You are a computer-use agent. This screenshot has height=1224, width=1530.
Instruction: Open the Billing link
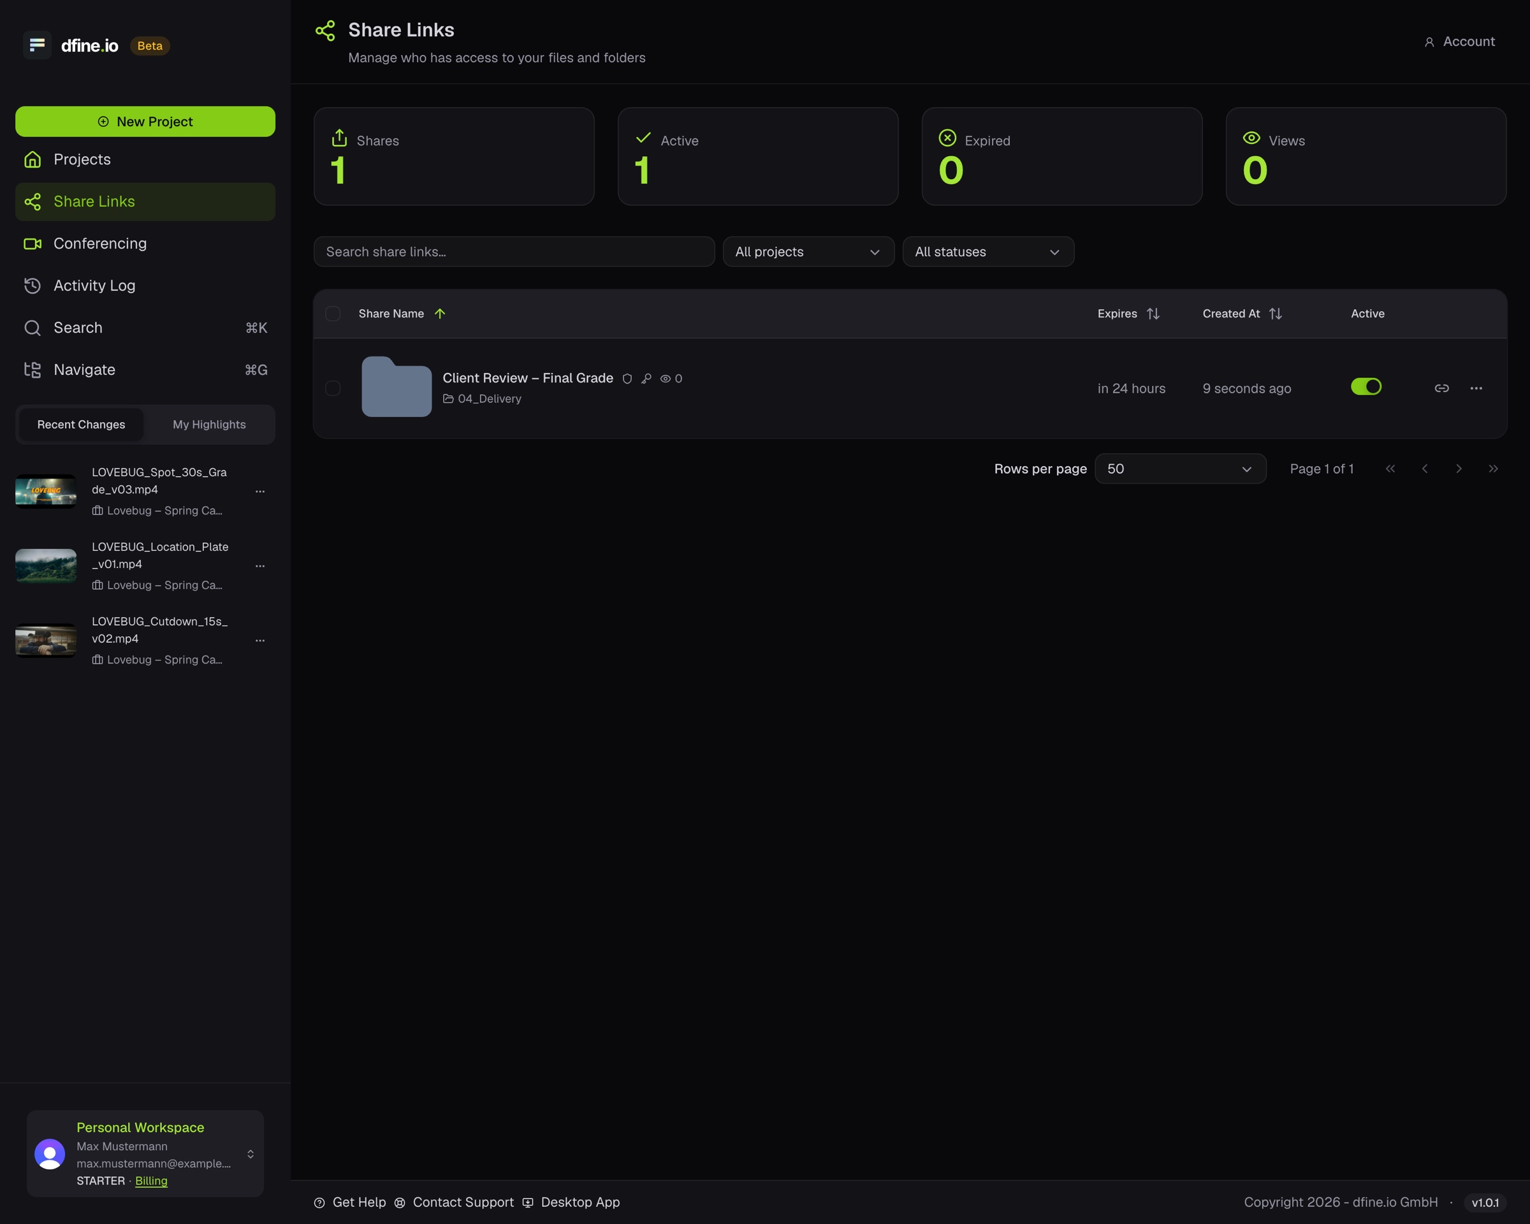(151, 1181)
